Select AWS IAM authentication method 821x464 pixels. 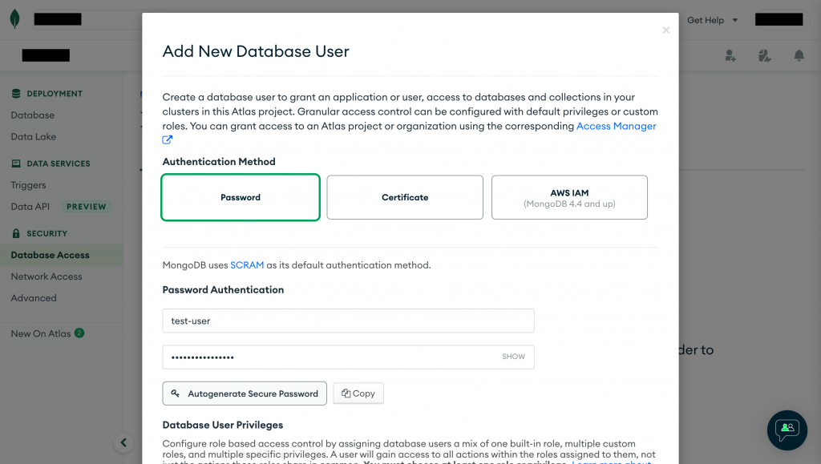[x=569, y=197]
